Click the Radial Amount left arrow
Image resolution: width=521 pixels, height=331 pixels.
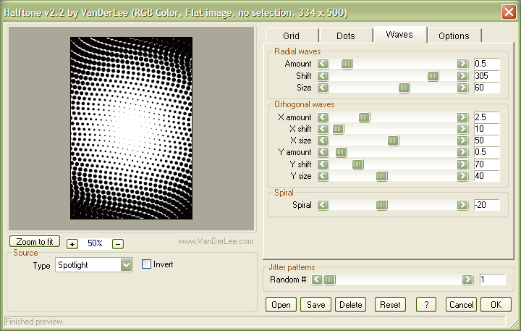click(323, 64)
